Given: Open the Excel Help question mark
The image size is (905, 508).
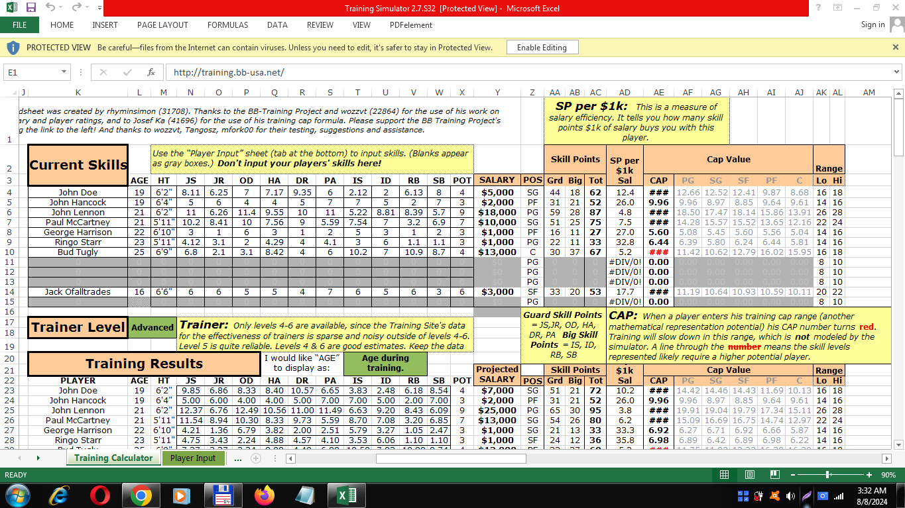Looking at the screenshot, I should click(x=819, y=8).
